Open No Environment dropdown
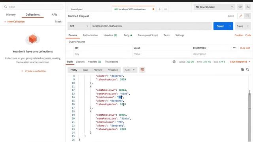The width and height of the screenshot is (253, 142). point(214,7)
